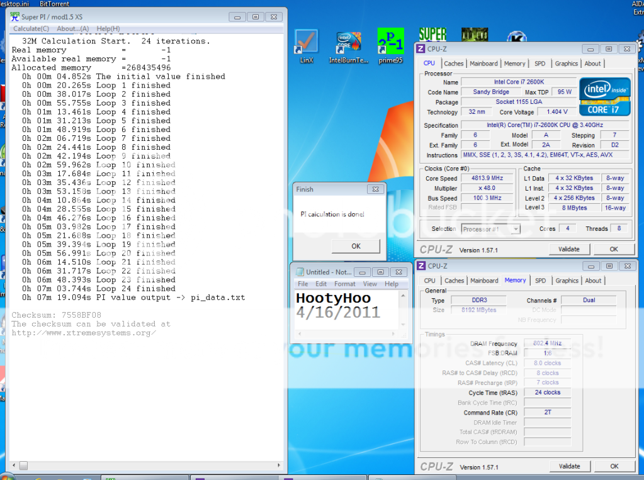Switch to SPD tab in lower CPU-Z
The width and height of the screenshot is (644, 480).
(541, 281)
